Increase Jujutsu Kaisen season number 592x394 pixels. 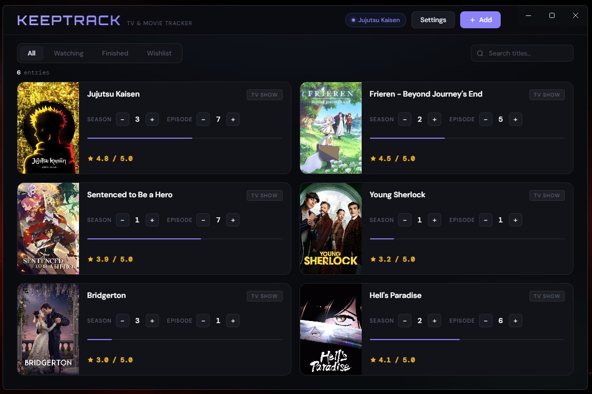152,120
